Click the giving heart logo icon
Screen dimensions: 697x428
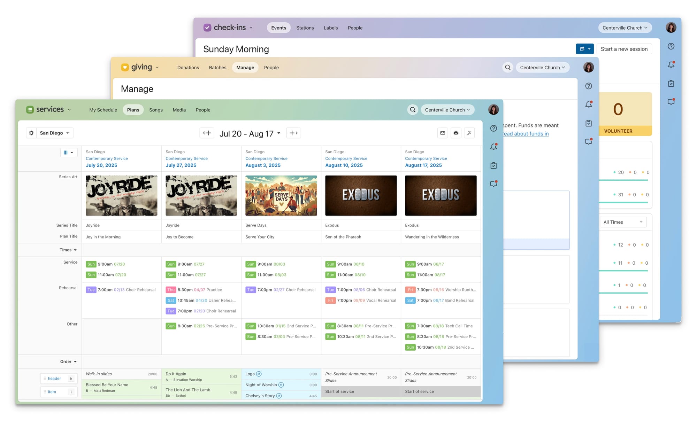(125, 67)
